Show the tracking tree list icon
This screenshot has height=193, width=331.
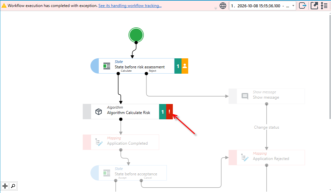point(324,6)
